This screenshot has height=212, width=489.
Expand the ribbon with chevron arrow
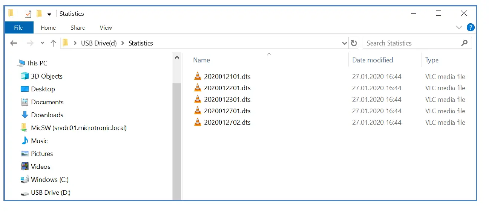pos(459,27)
